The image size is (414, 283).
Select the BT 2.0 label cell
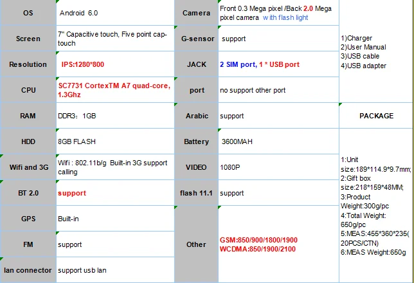[28, 193]
